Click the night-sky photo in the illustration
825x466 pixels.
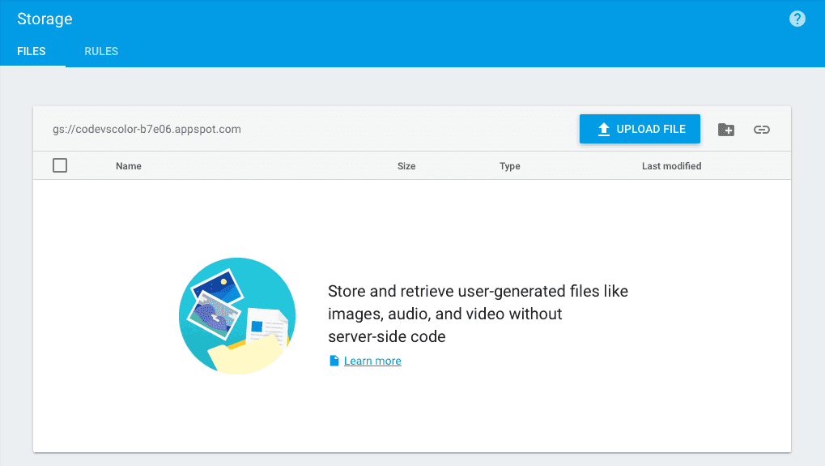point(217,288)
